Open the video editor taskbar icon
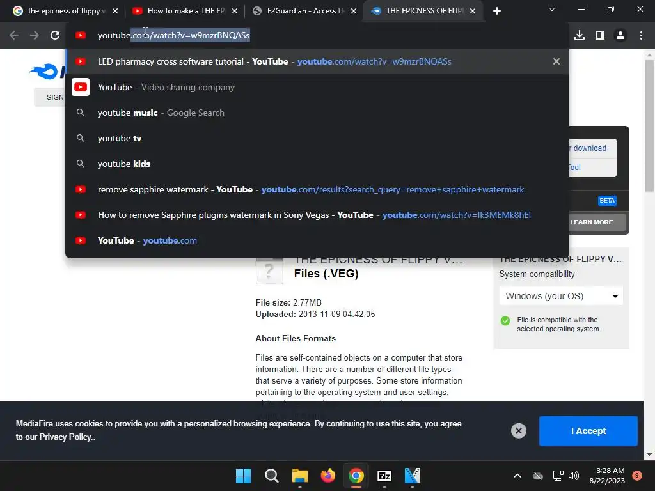Image resolution: width=655 pixels, height=491 pixels. pos(413,476)
